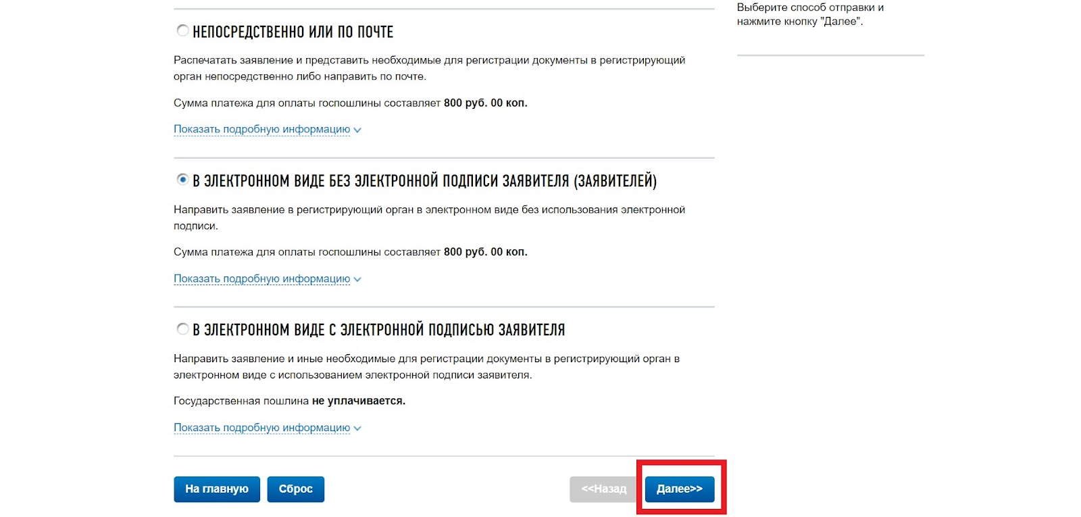Click chevron arrow under no-signature electronic section

tap(357, 279)
